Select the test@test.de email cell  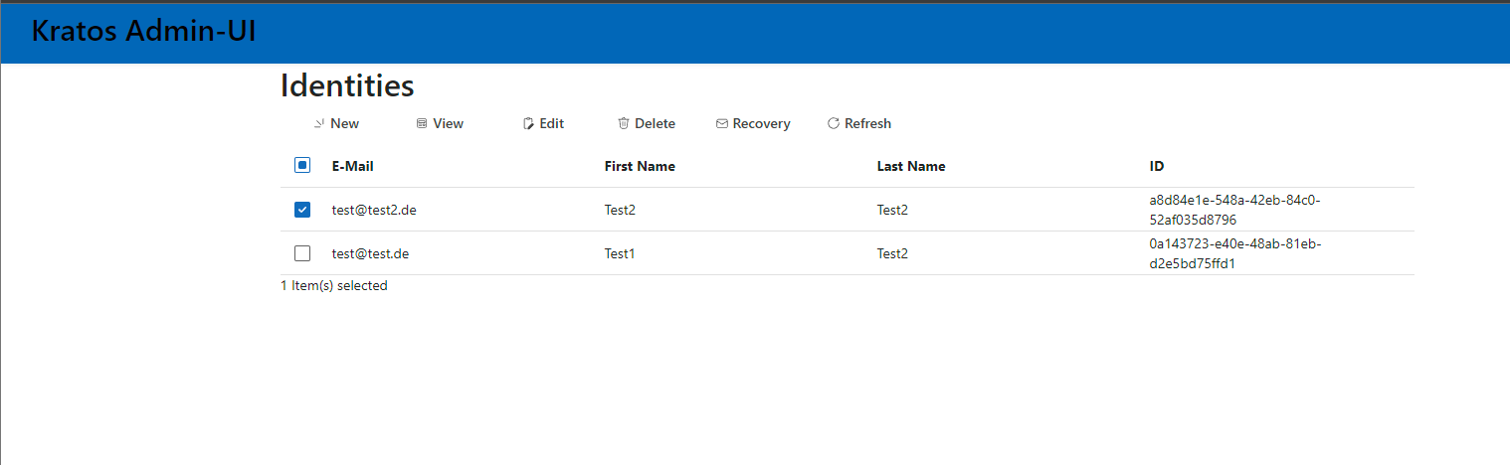point(371,253)
